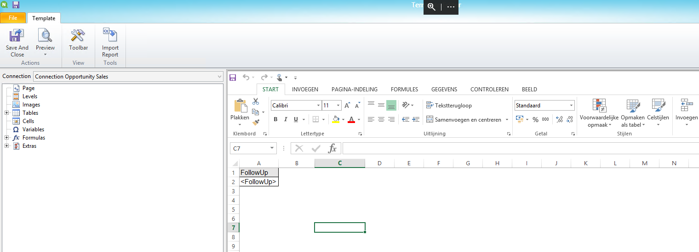Click the Plakken paste icon
The height and width of the screenshot is (252, 699).
(240, 106)
